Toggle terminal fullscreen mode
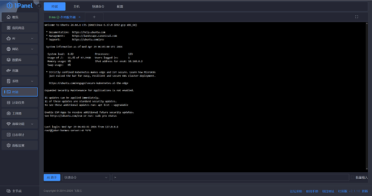 point(356,17)
